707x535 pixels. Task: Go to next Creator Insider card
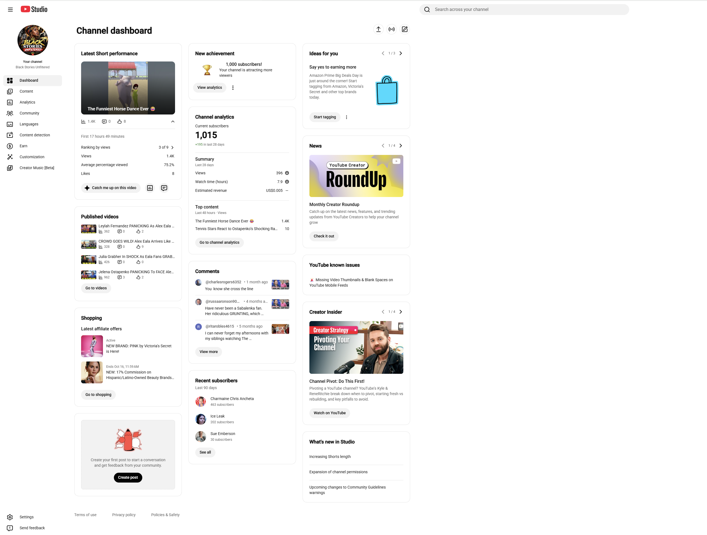[401, 312]
